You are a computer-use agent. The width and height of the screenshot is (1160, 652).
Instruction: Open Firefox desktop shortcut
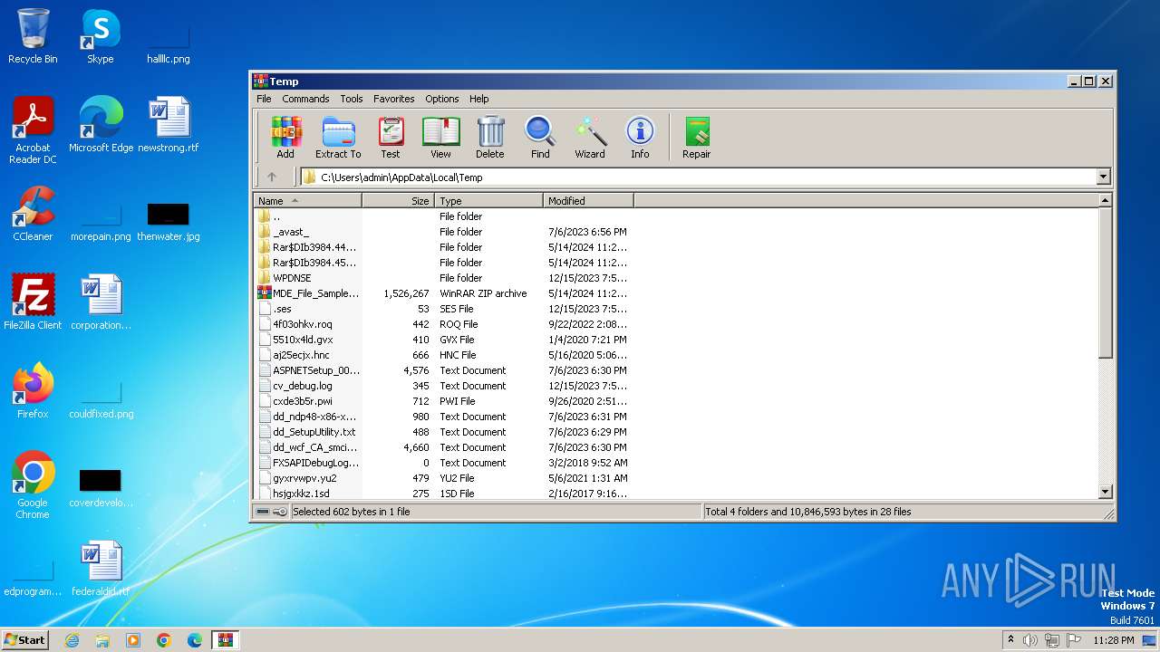tap(33, 391)
